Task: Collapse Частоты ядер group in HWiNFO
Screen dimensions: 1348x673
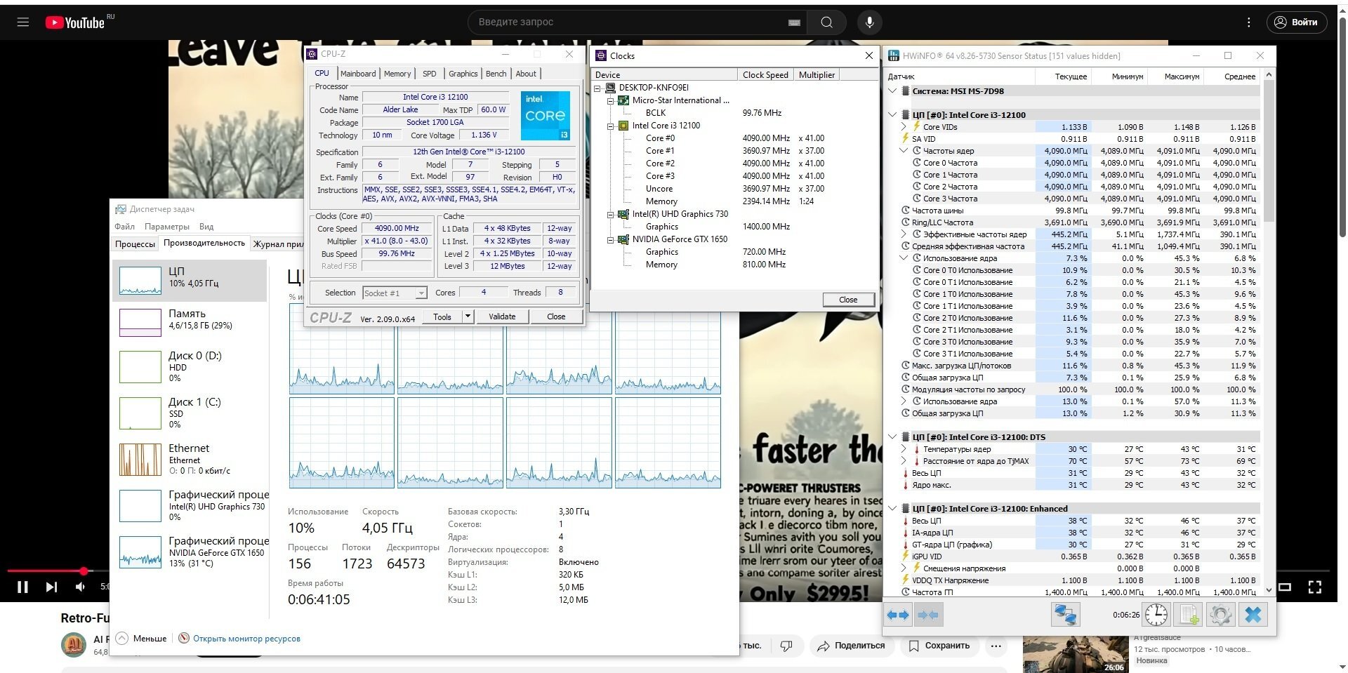Action: tap(904, 151)
